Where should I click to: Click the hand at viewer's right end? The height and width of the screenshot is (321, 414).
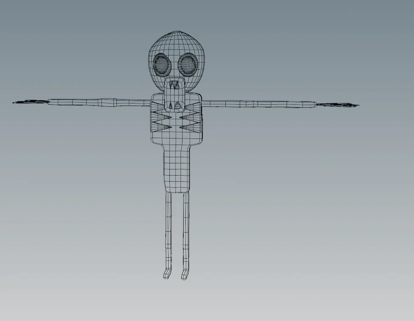[338, 105]
